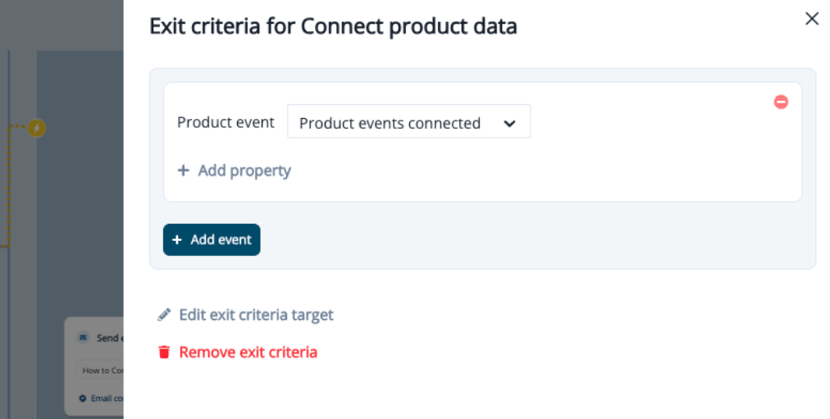Select Remove exit criteria
Image resolution: width=830 pixels, height=419 pixels.
(x=248, y=353)
